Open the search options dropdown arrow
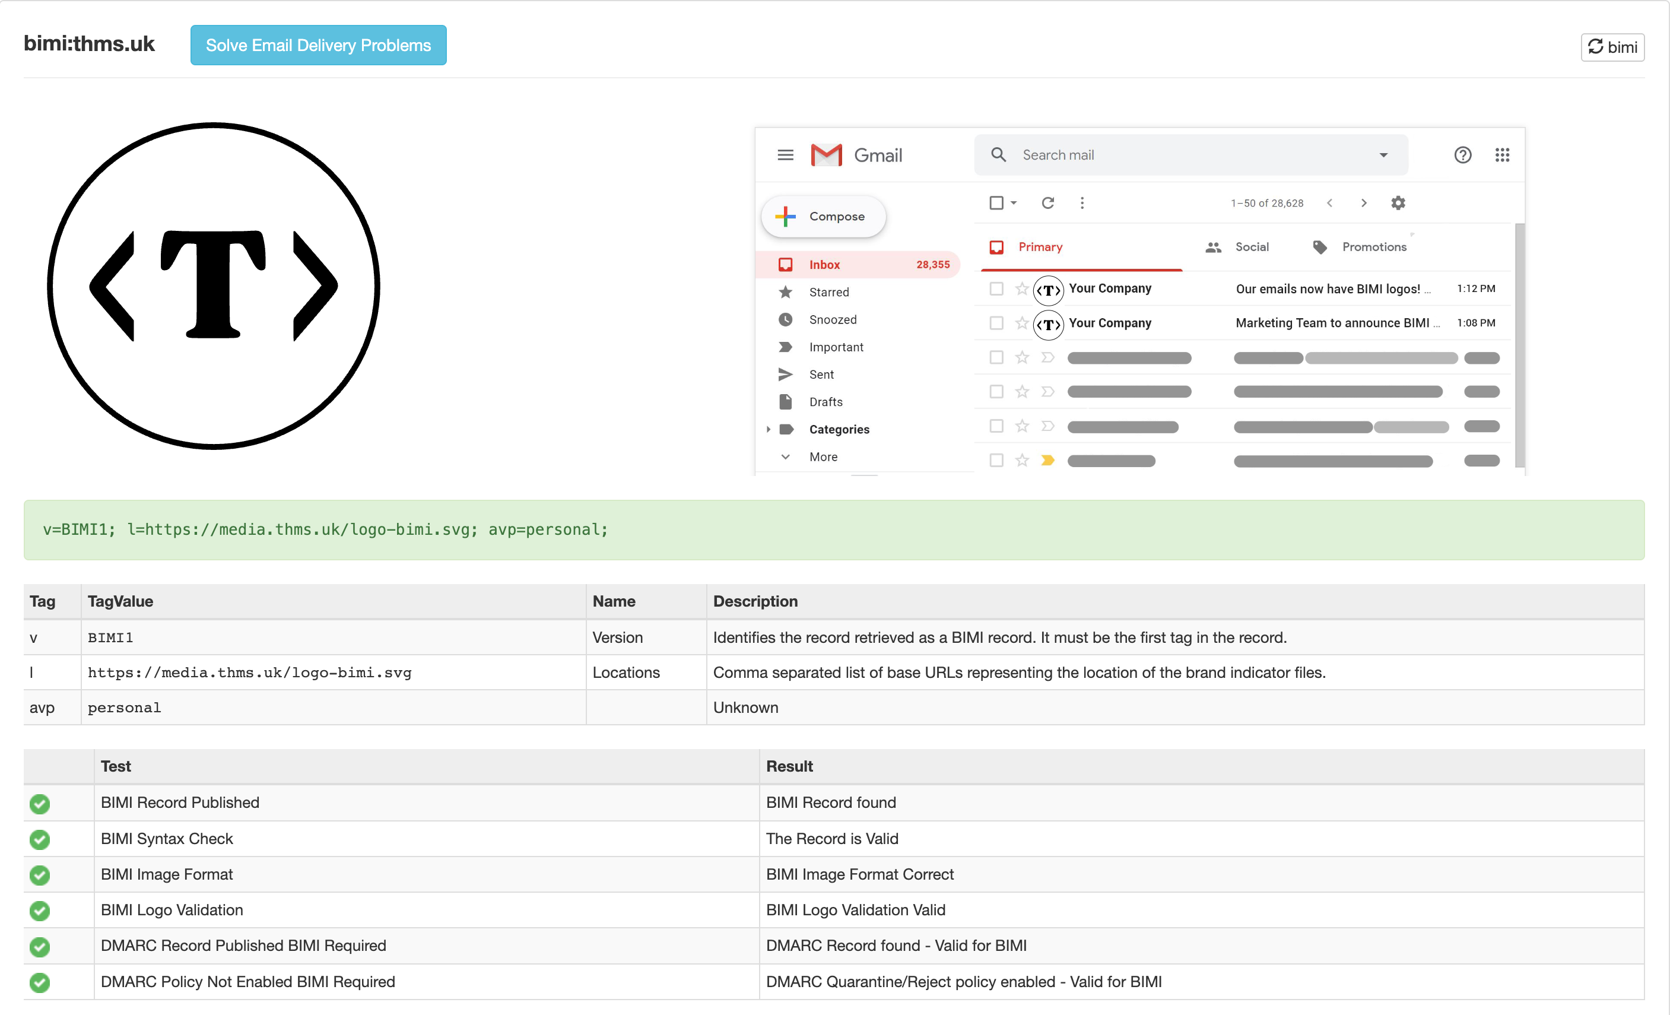 click(1383, 156)
